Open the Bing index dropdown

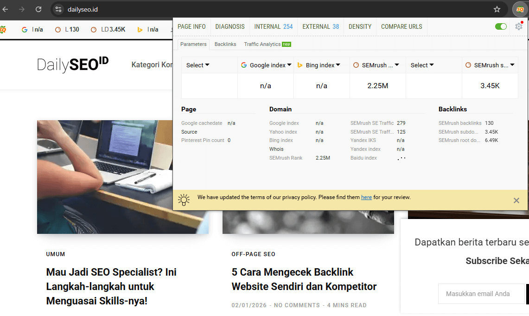(319, 65)
